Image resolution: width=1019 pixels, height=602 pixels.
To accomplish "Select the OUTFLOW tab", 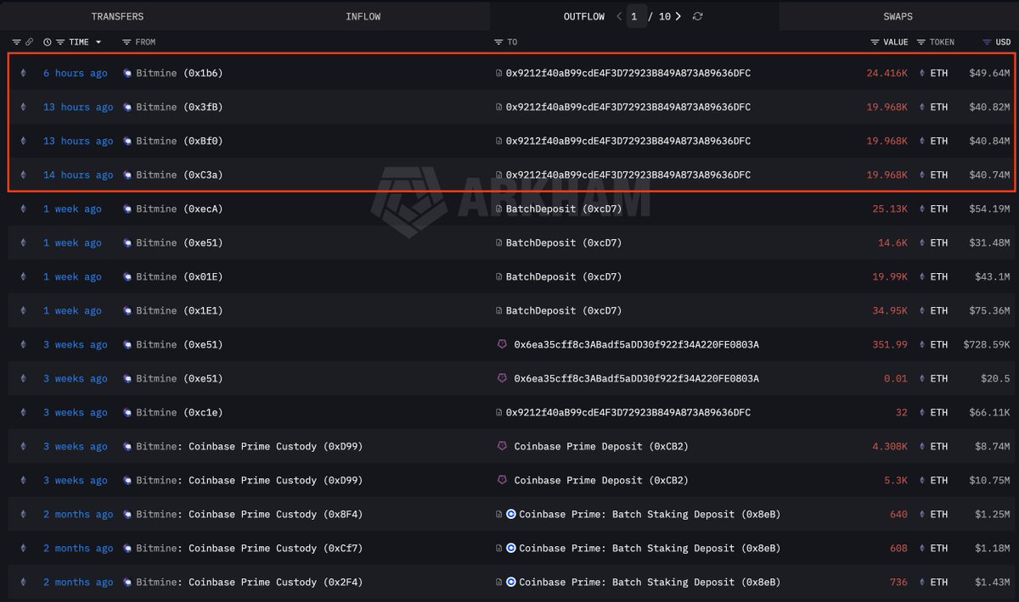I will (584, 16).
